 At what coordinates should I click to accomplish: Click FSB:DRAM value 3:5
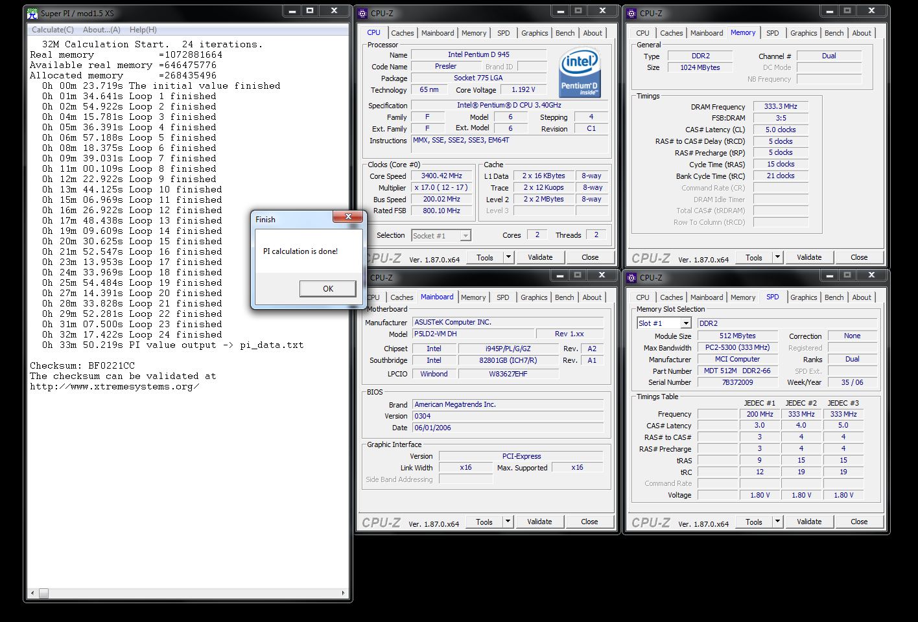click(x=781, y=118)
